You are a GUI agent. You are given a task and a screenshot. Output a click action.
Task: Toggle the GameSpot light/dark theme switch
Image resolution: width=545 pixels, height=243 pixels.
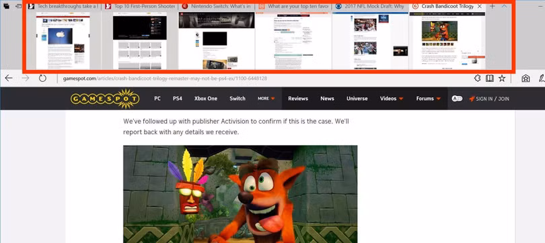point(457,99)
